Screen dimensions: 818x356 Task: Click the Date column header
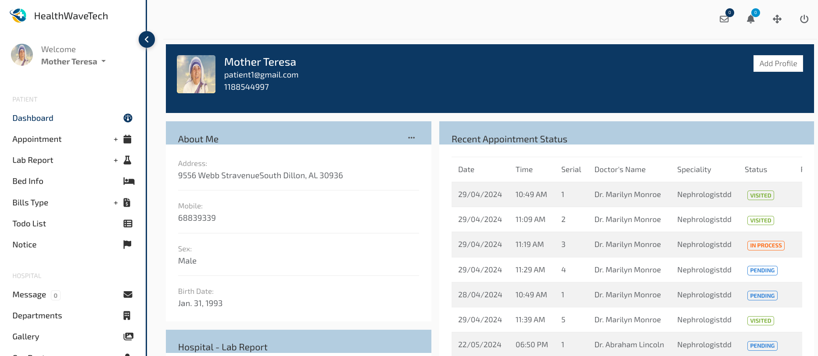(466, 169)
